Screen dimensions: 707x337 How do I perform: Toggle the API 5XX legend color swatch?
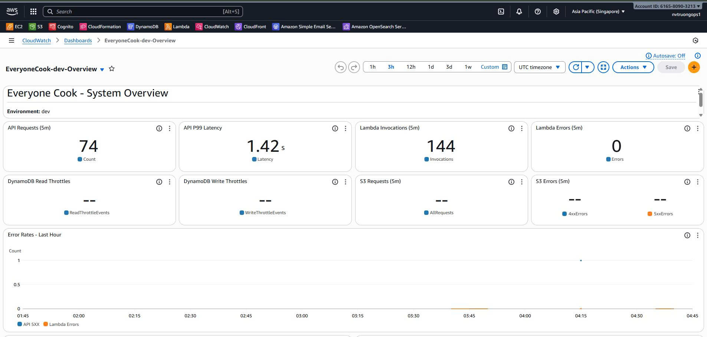click(x=20, y=324)
